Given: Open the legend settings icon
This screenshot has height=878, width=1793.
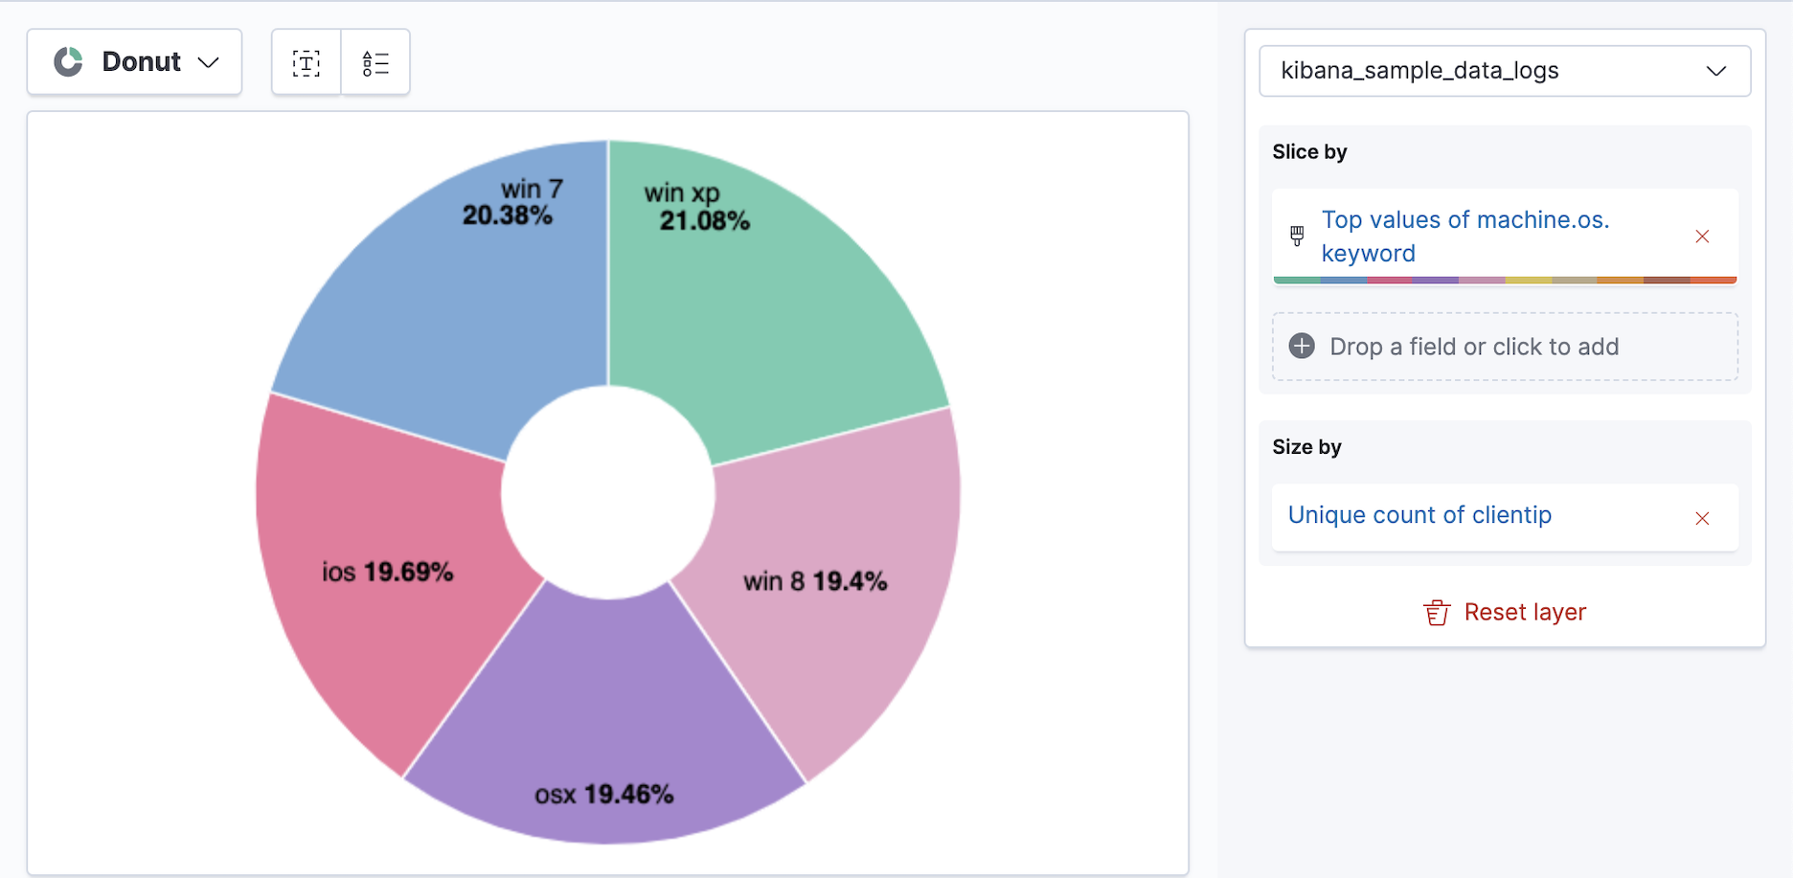Looking at the screenshot, I should 375,63.
